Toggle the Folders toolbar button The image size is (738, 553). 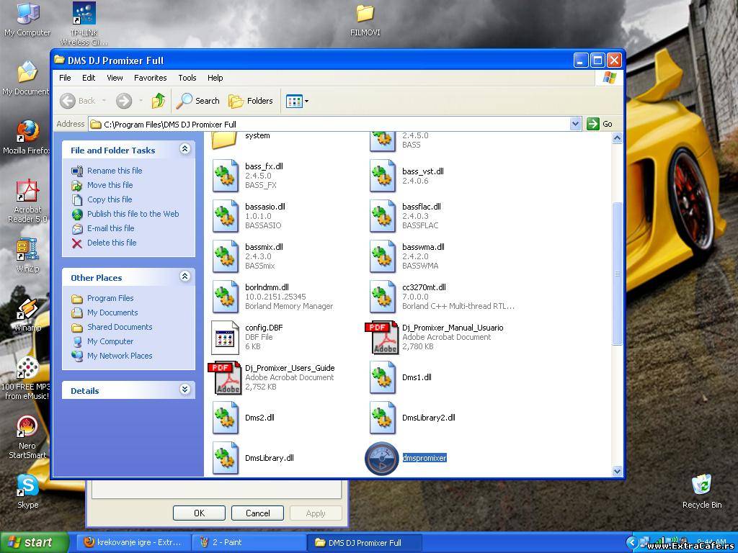pos(250,101)
